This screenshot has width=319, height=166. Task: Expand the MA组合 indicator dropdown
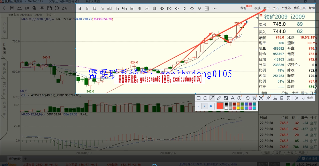[x=53, y=19]
